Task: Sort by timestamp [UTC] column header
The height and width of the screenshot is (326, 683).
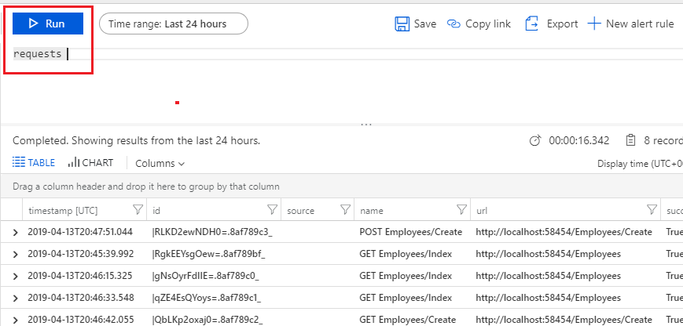Action: tap(63, 211)
